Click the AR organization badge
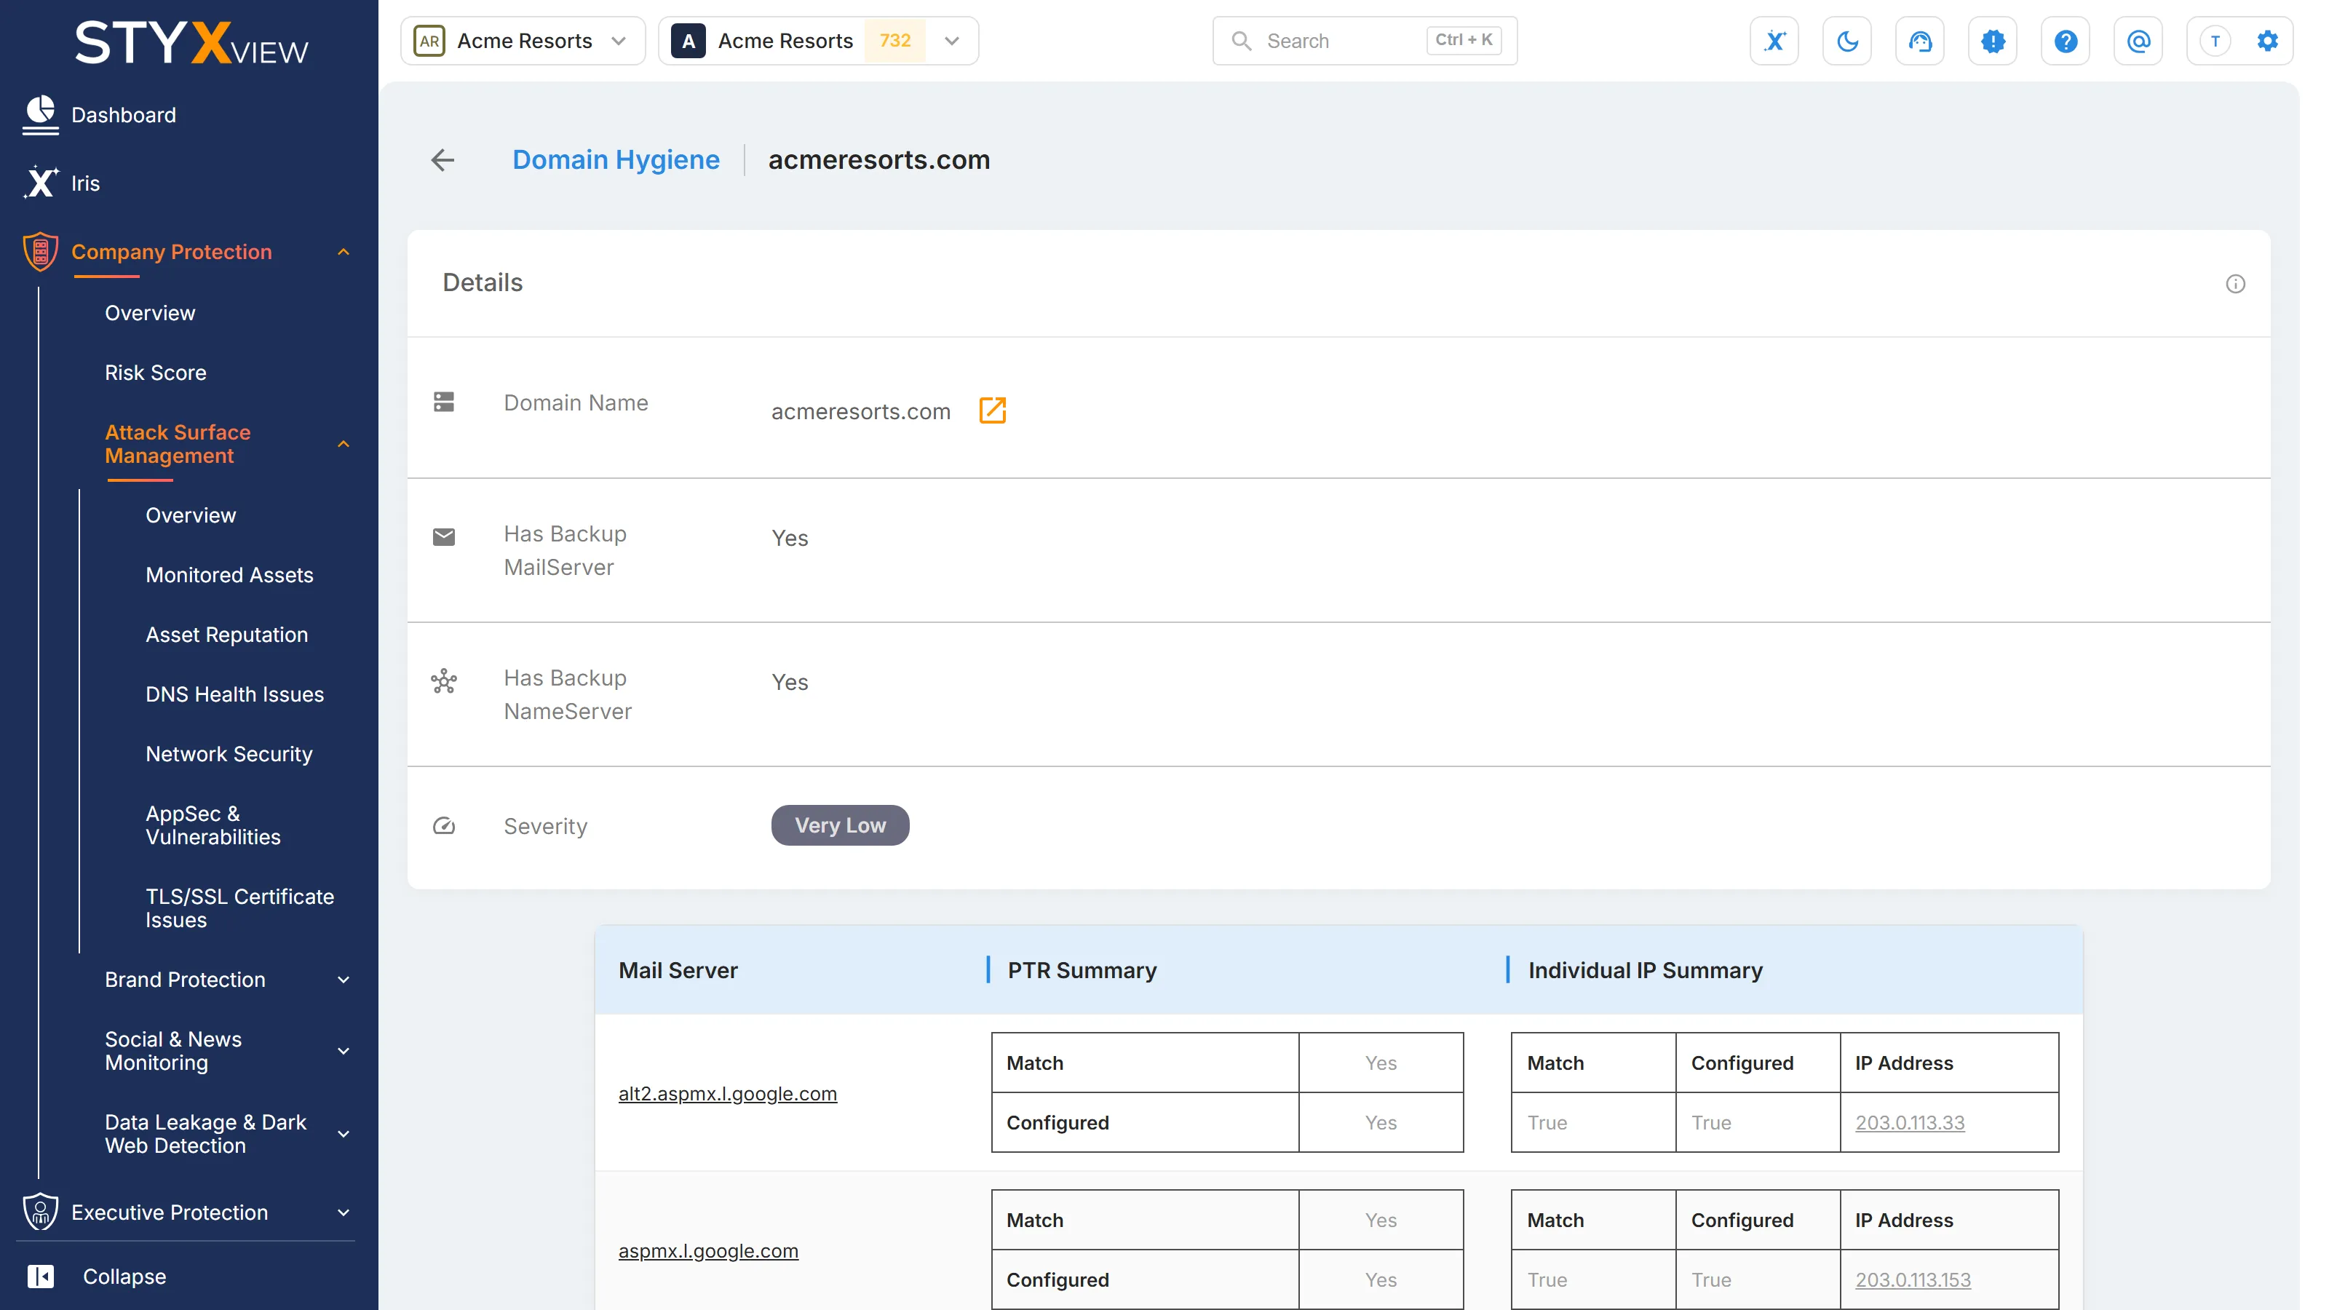Viewport: 2329px width, 1310px height. pyautogui.click(x=429, y=41)
